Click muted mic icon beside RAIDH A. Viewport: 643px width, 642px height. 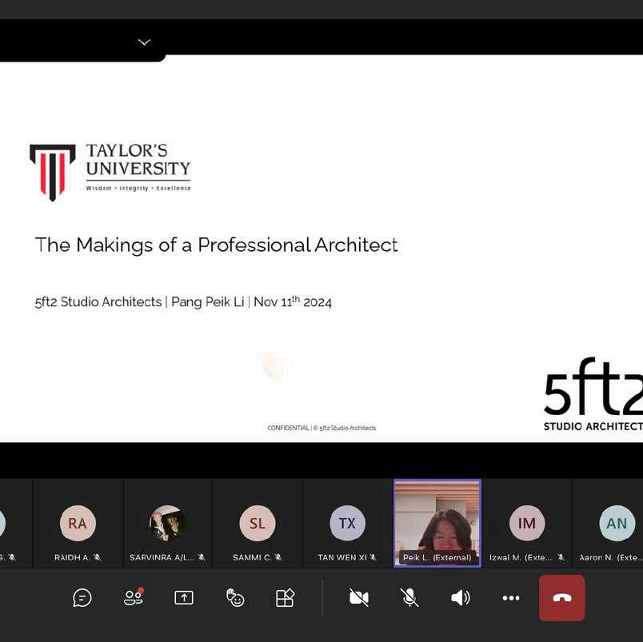tap(97, 557)
